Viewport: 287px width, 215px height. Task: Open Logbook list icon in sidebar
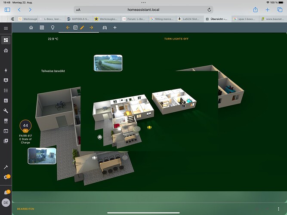coord(6,90)
